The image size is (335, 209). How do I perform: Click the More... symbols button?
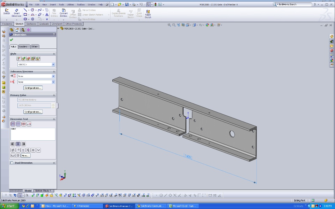[x=25, y=155]
